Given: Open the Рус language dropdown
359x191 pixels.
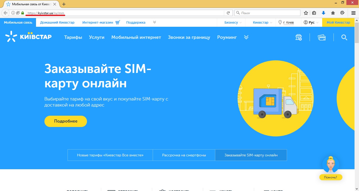Looking at the screenshot, I should 311,22.
